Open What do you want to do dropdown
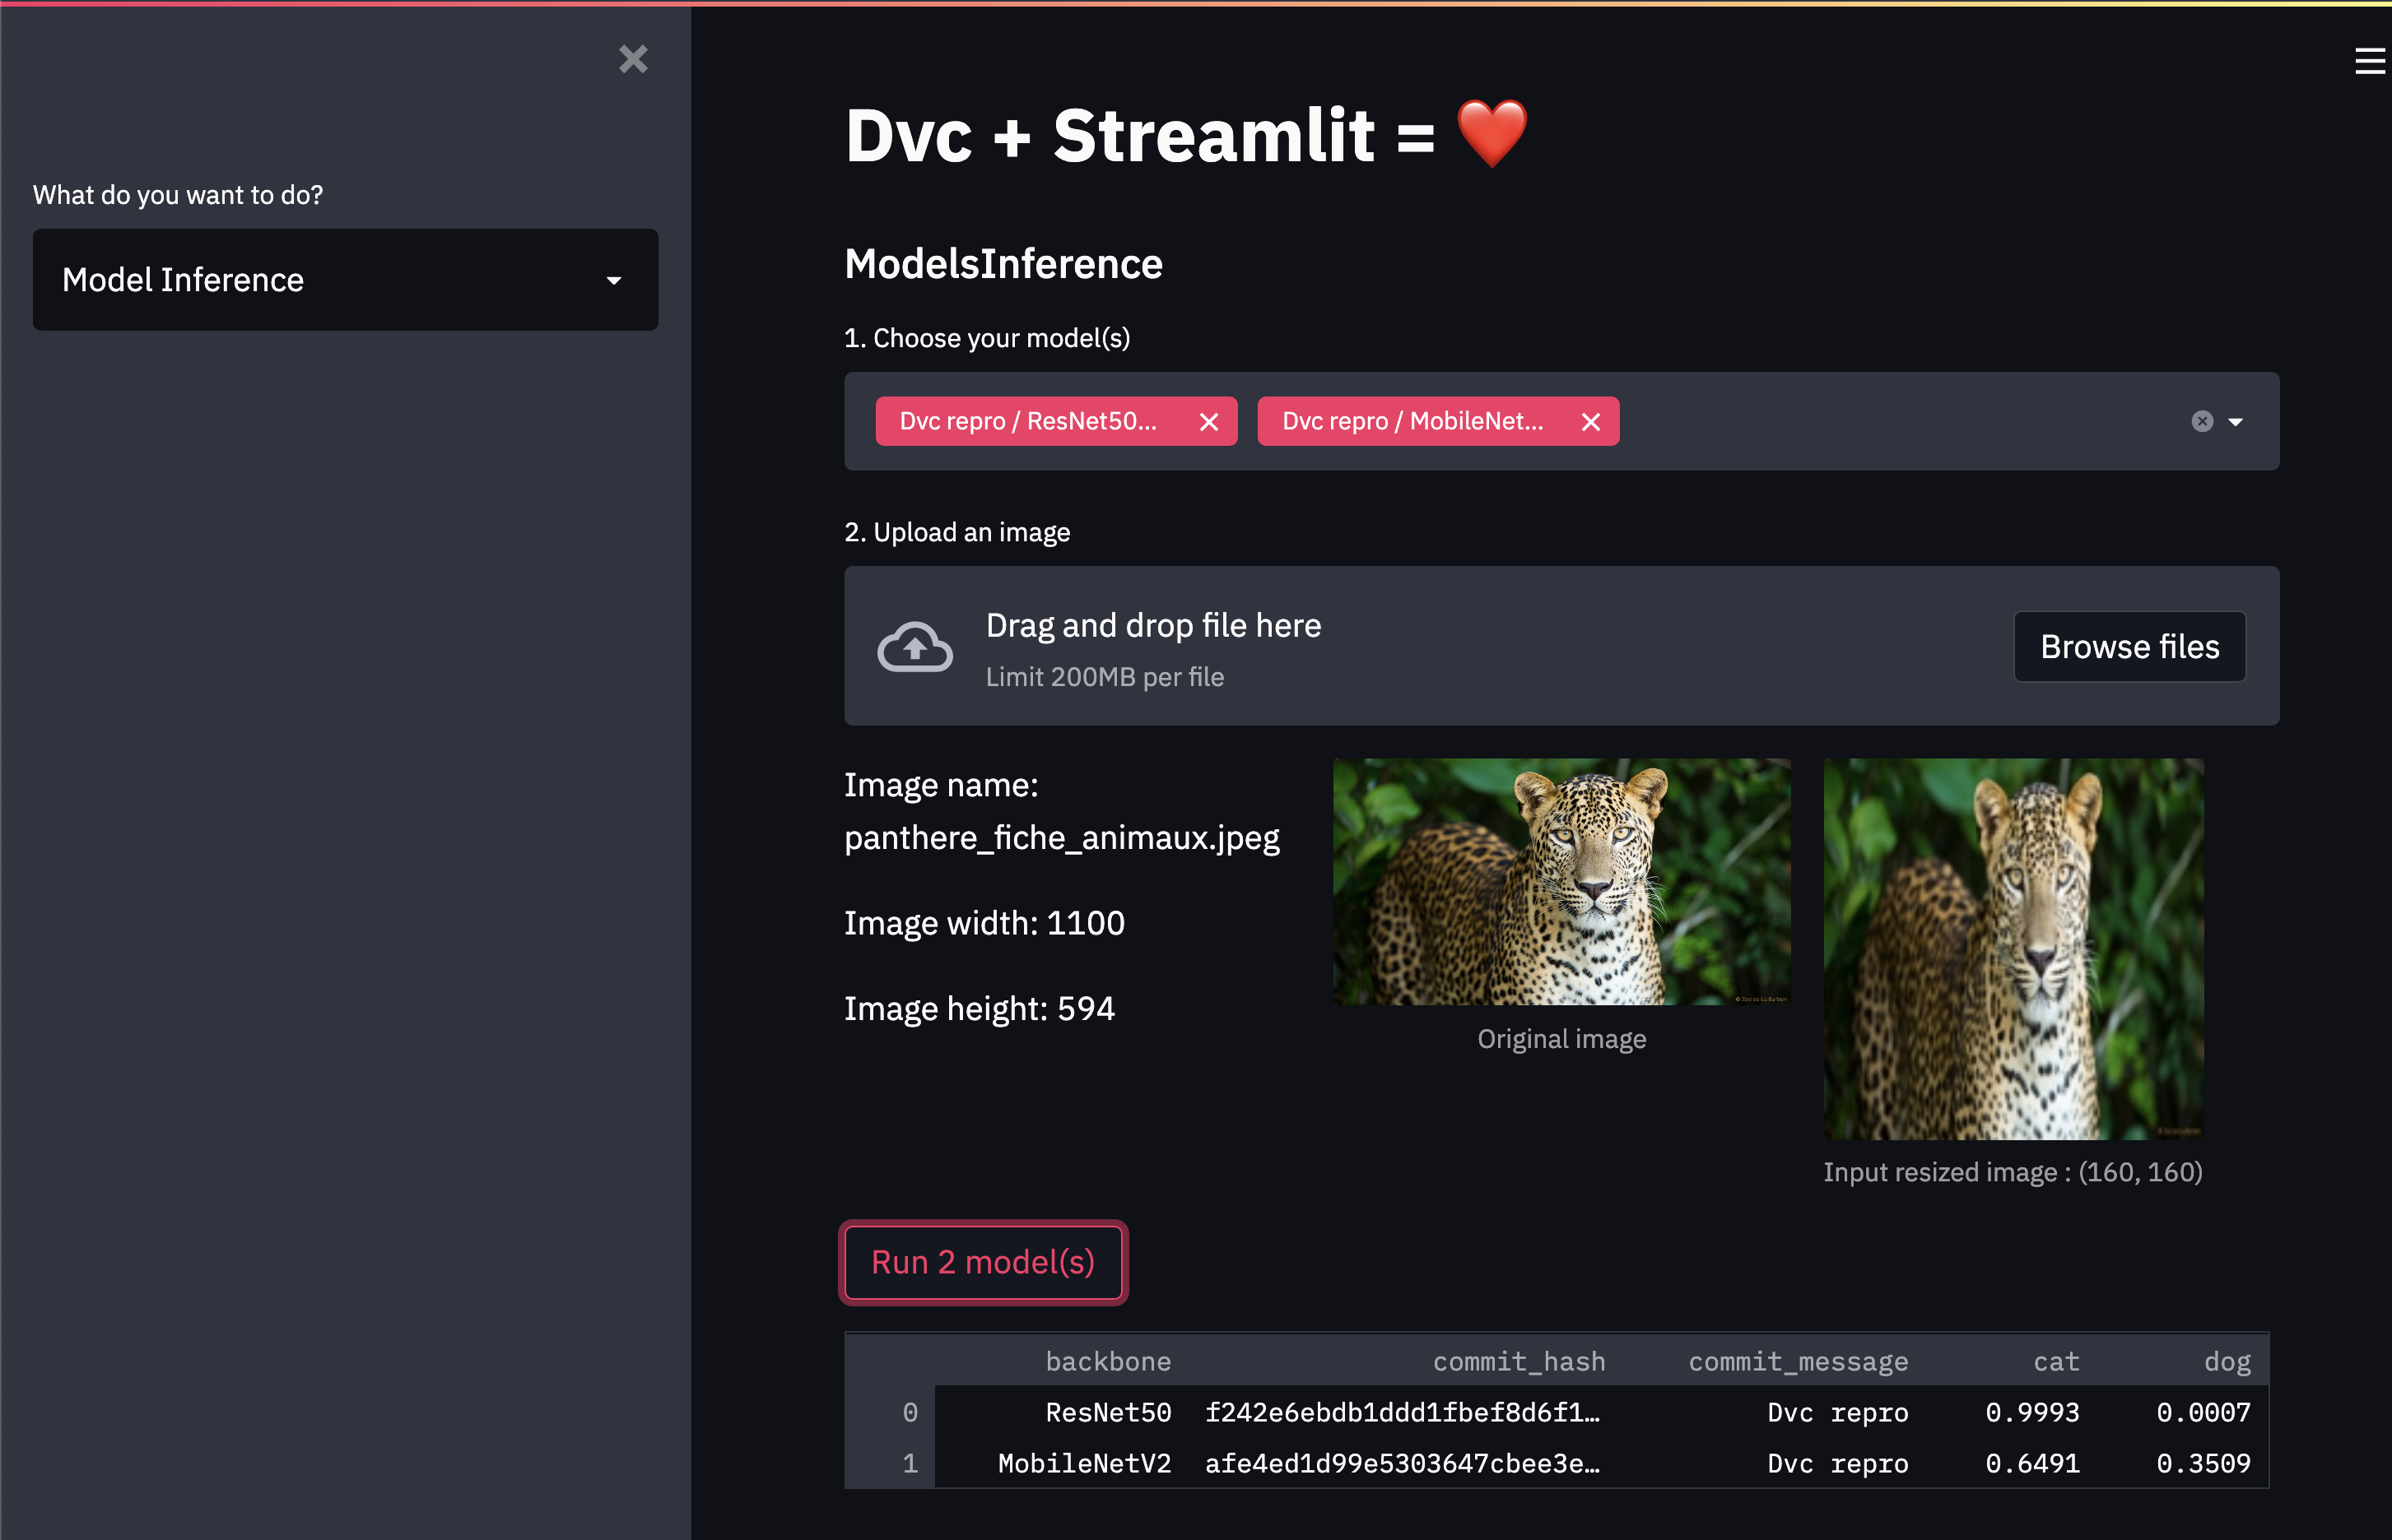This screenshot has height=1540, width=2392. (345, 277)
